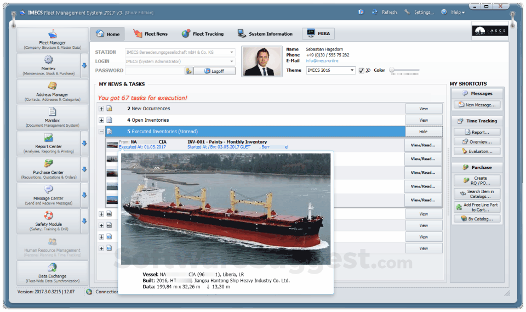
Task: Click the New Occurrences row icon
Action: [110, 109]
